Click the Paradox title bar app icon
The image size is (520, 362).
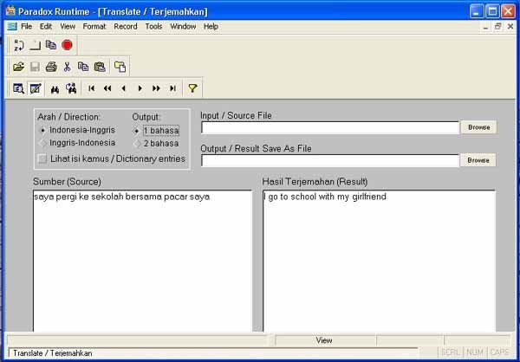coord(10,11)
